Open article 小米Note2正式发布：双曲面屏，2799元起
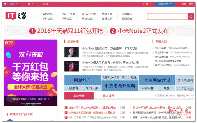Screen dimensions: 197x123 109,48
